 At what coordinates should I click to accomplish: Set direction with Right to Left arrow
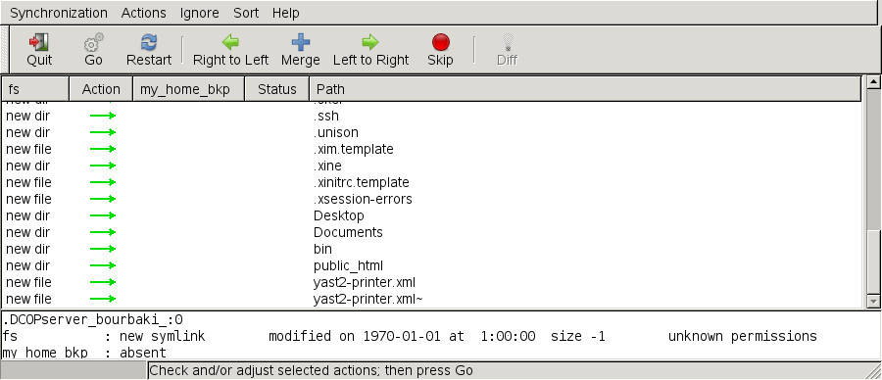[x=230, y=42]
